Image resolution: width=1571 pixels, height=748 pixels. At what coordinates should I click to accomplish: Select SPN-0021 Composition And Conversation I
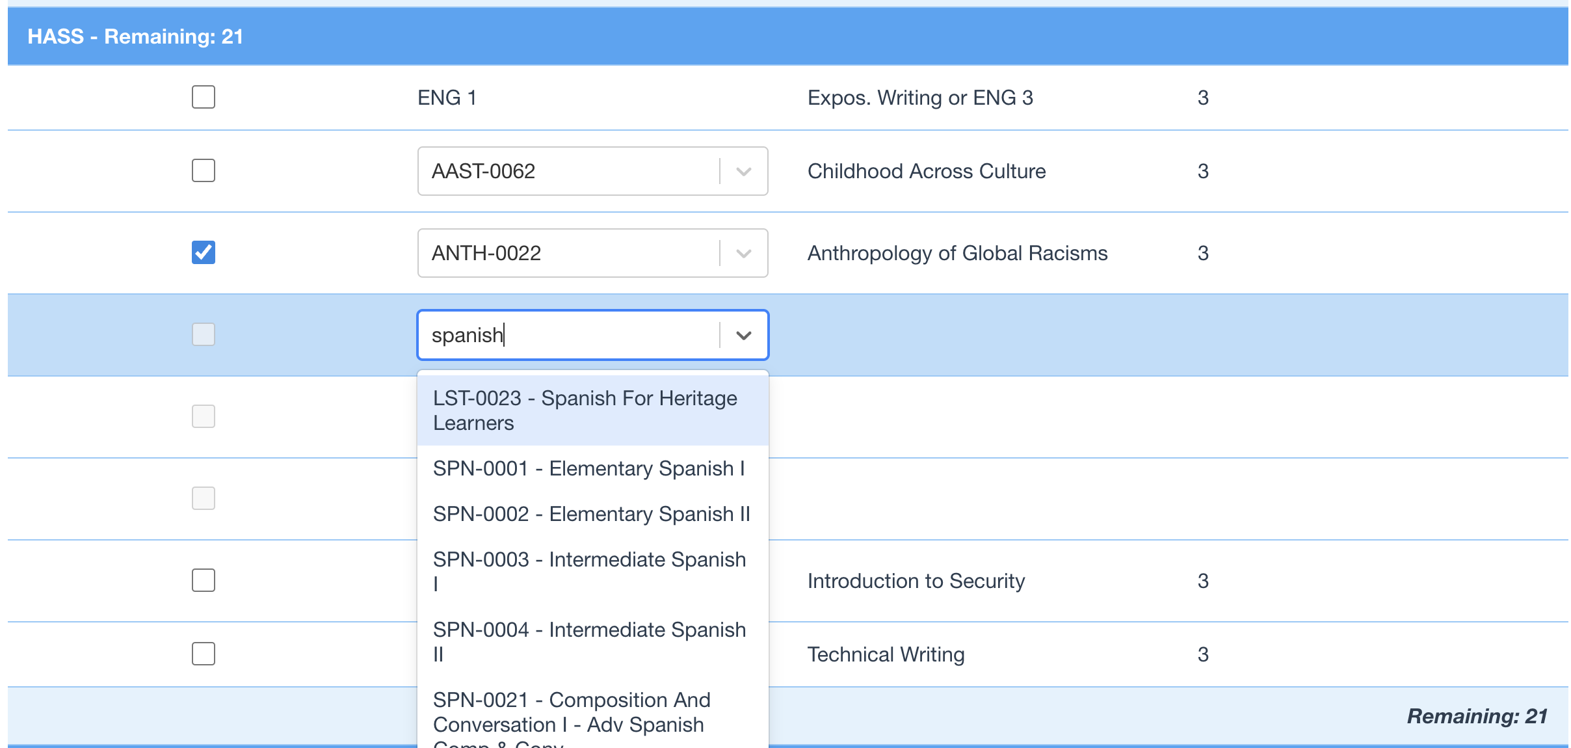pos(572,713)
